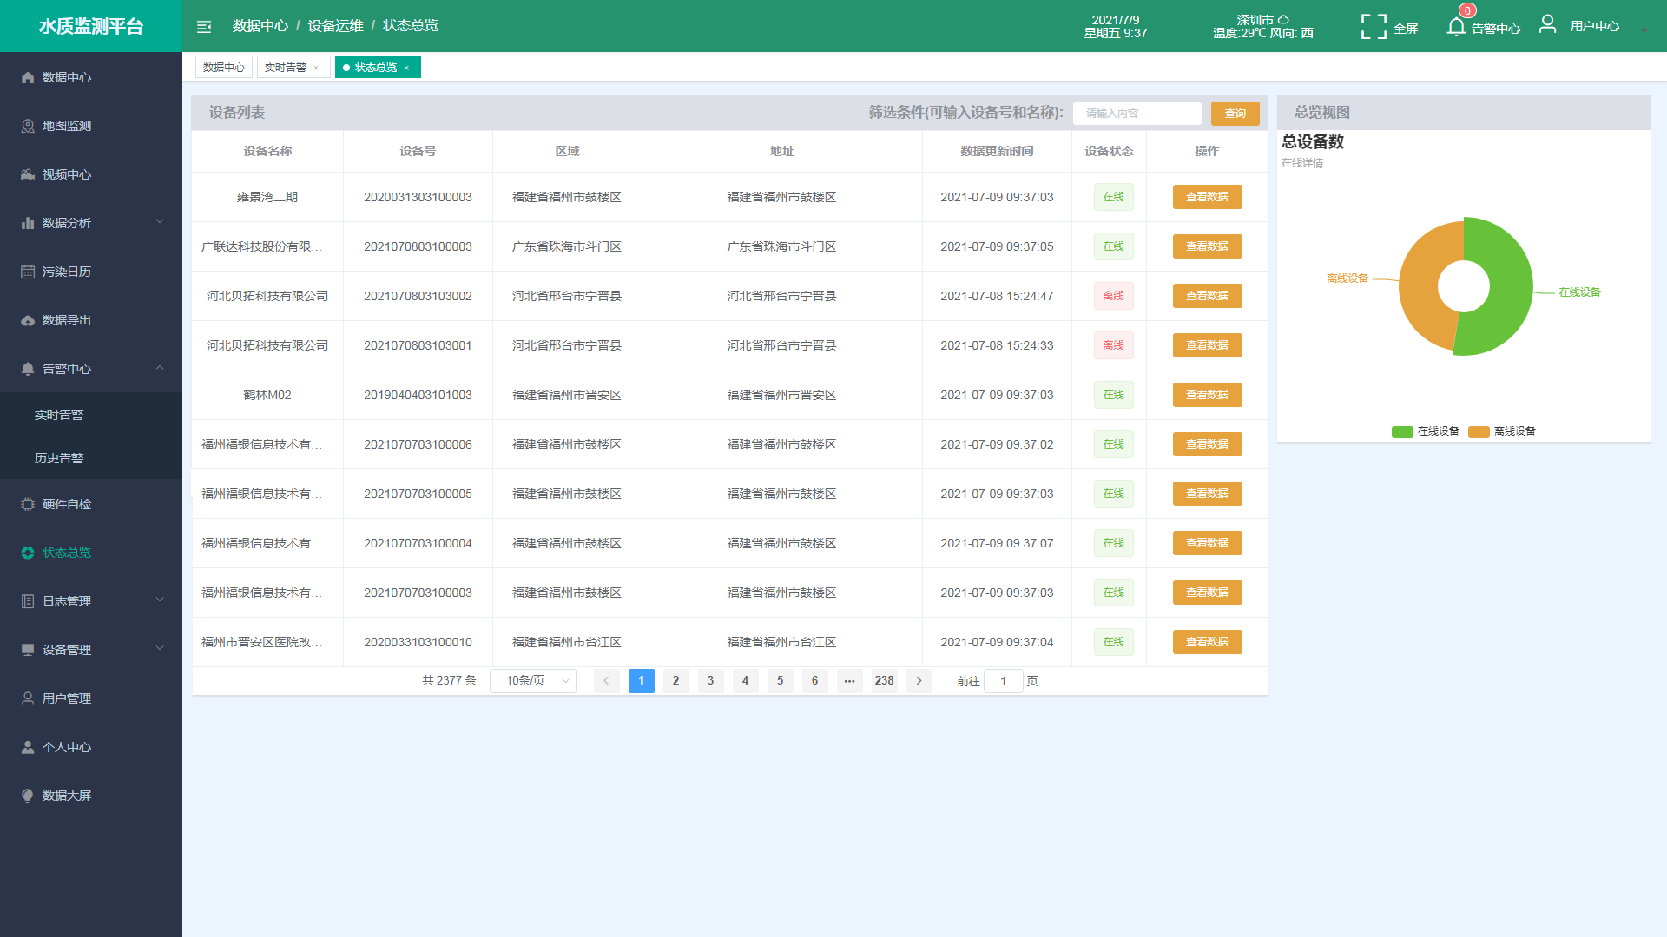Expand the 设备管理 submenu arrow
Screen dimensions: 1667x937
160,649
